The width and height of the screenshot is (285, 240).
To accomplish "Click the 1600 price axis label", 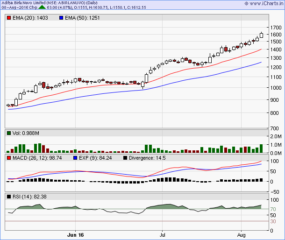I will point(276,35).
